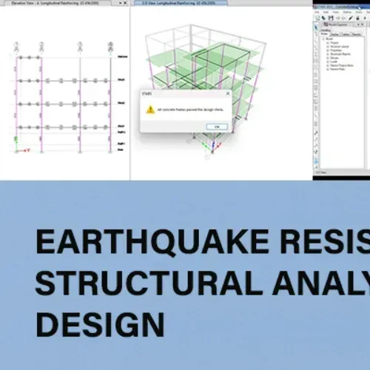Open the File menu in ETABS window

coord(317,12)
